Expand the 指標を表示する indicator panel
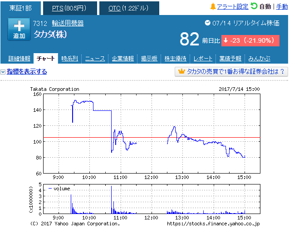289x229 pixels. 26,72
